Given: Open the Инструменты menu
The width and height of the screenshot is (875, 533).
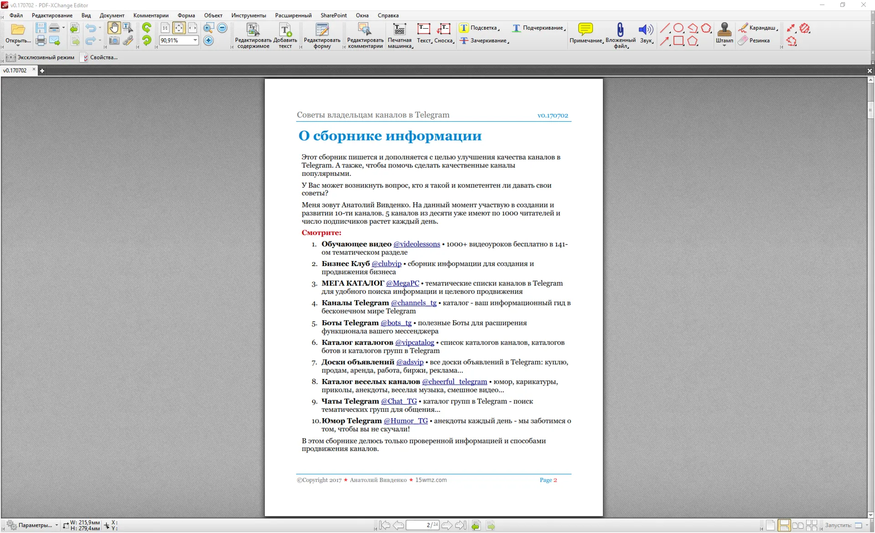Looking at the screenshot, I should (x=248, y=15).
